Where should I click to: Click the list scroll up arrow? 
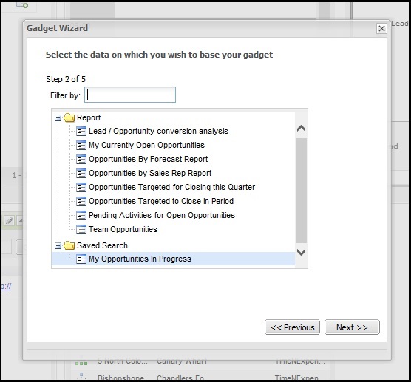[301, 129]
